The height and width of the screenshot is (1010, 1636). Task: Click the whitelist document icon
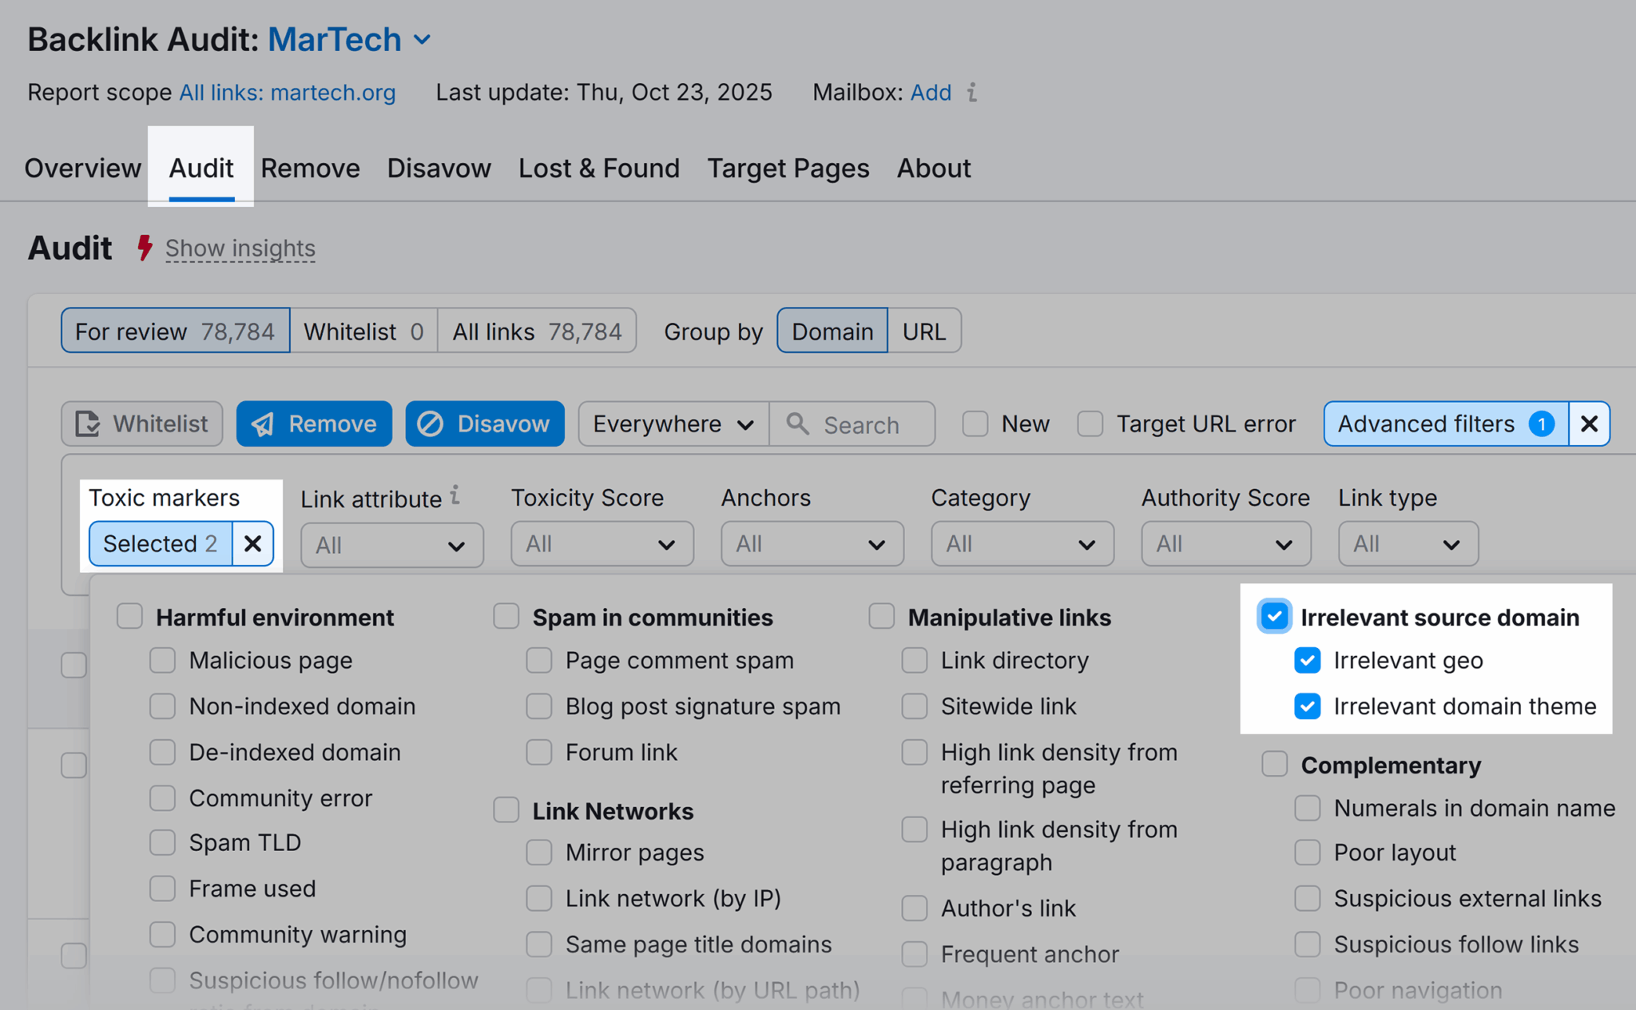coord(88,423)
